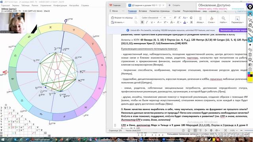The height and width of the screenshot is (142, 253).
Task: Click the yellow color swatch in annotation bar
Action: 250,79
